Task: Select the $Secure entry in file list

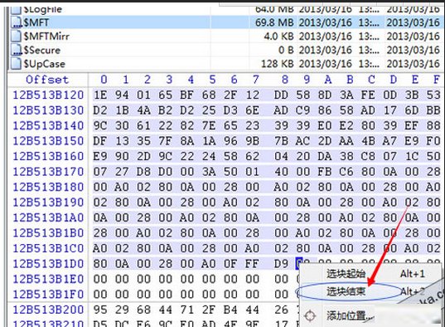Action: [x=225, y=50]
